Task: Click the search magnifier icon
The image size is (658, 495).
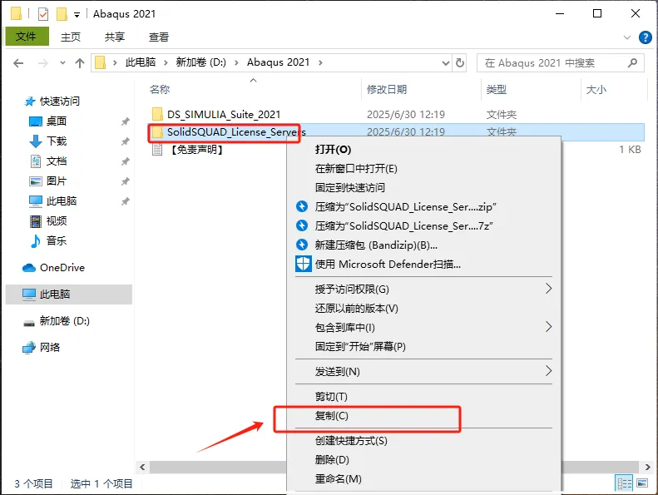Action: pos(632,63)
